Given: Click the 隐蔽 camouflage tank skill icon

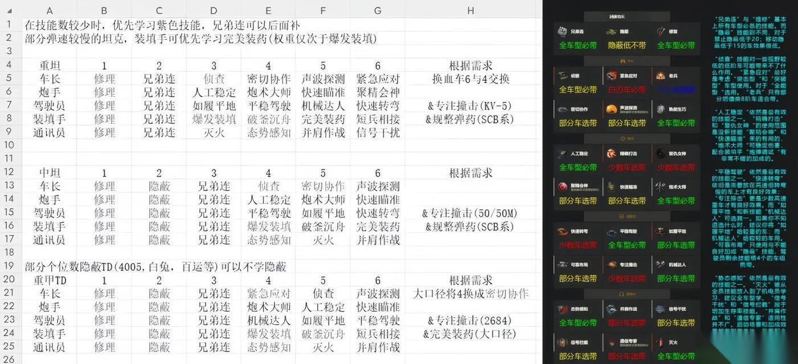Looking at the screenshot, I should pyautogui.click(x=611, y=32).
